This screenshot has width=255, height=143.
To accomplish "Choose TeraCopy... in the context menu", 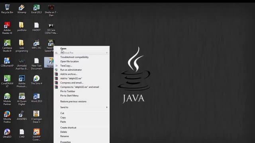I will [82, 66].
